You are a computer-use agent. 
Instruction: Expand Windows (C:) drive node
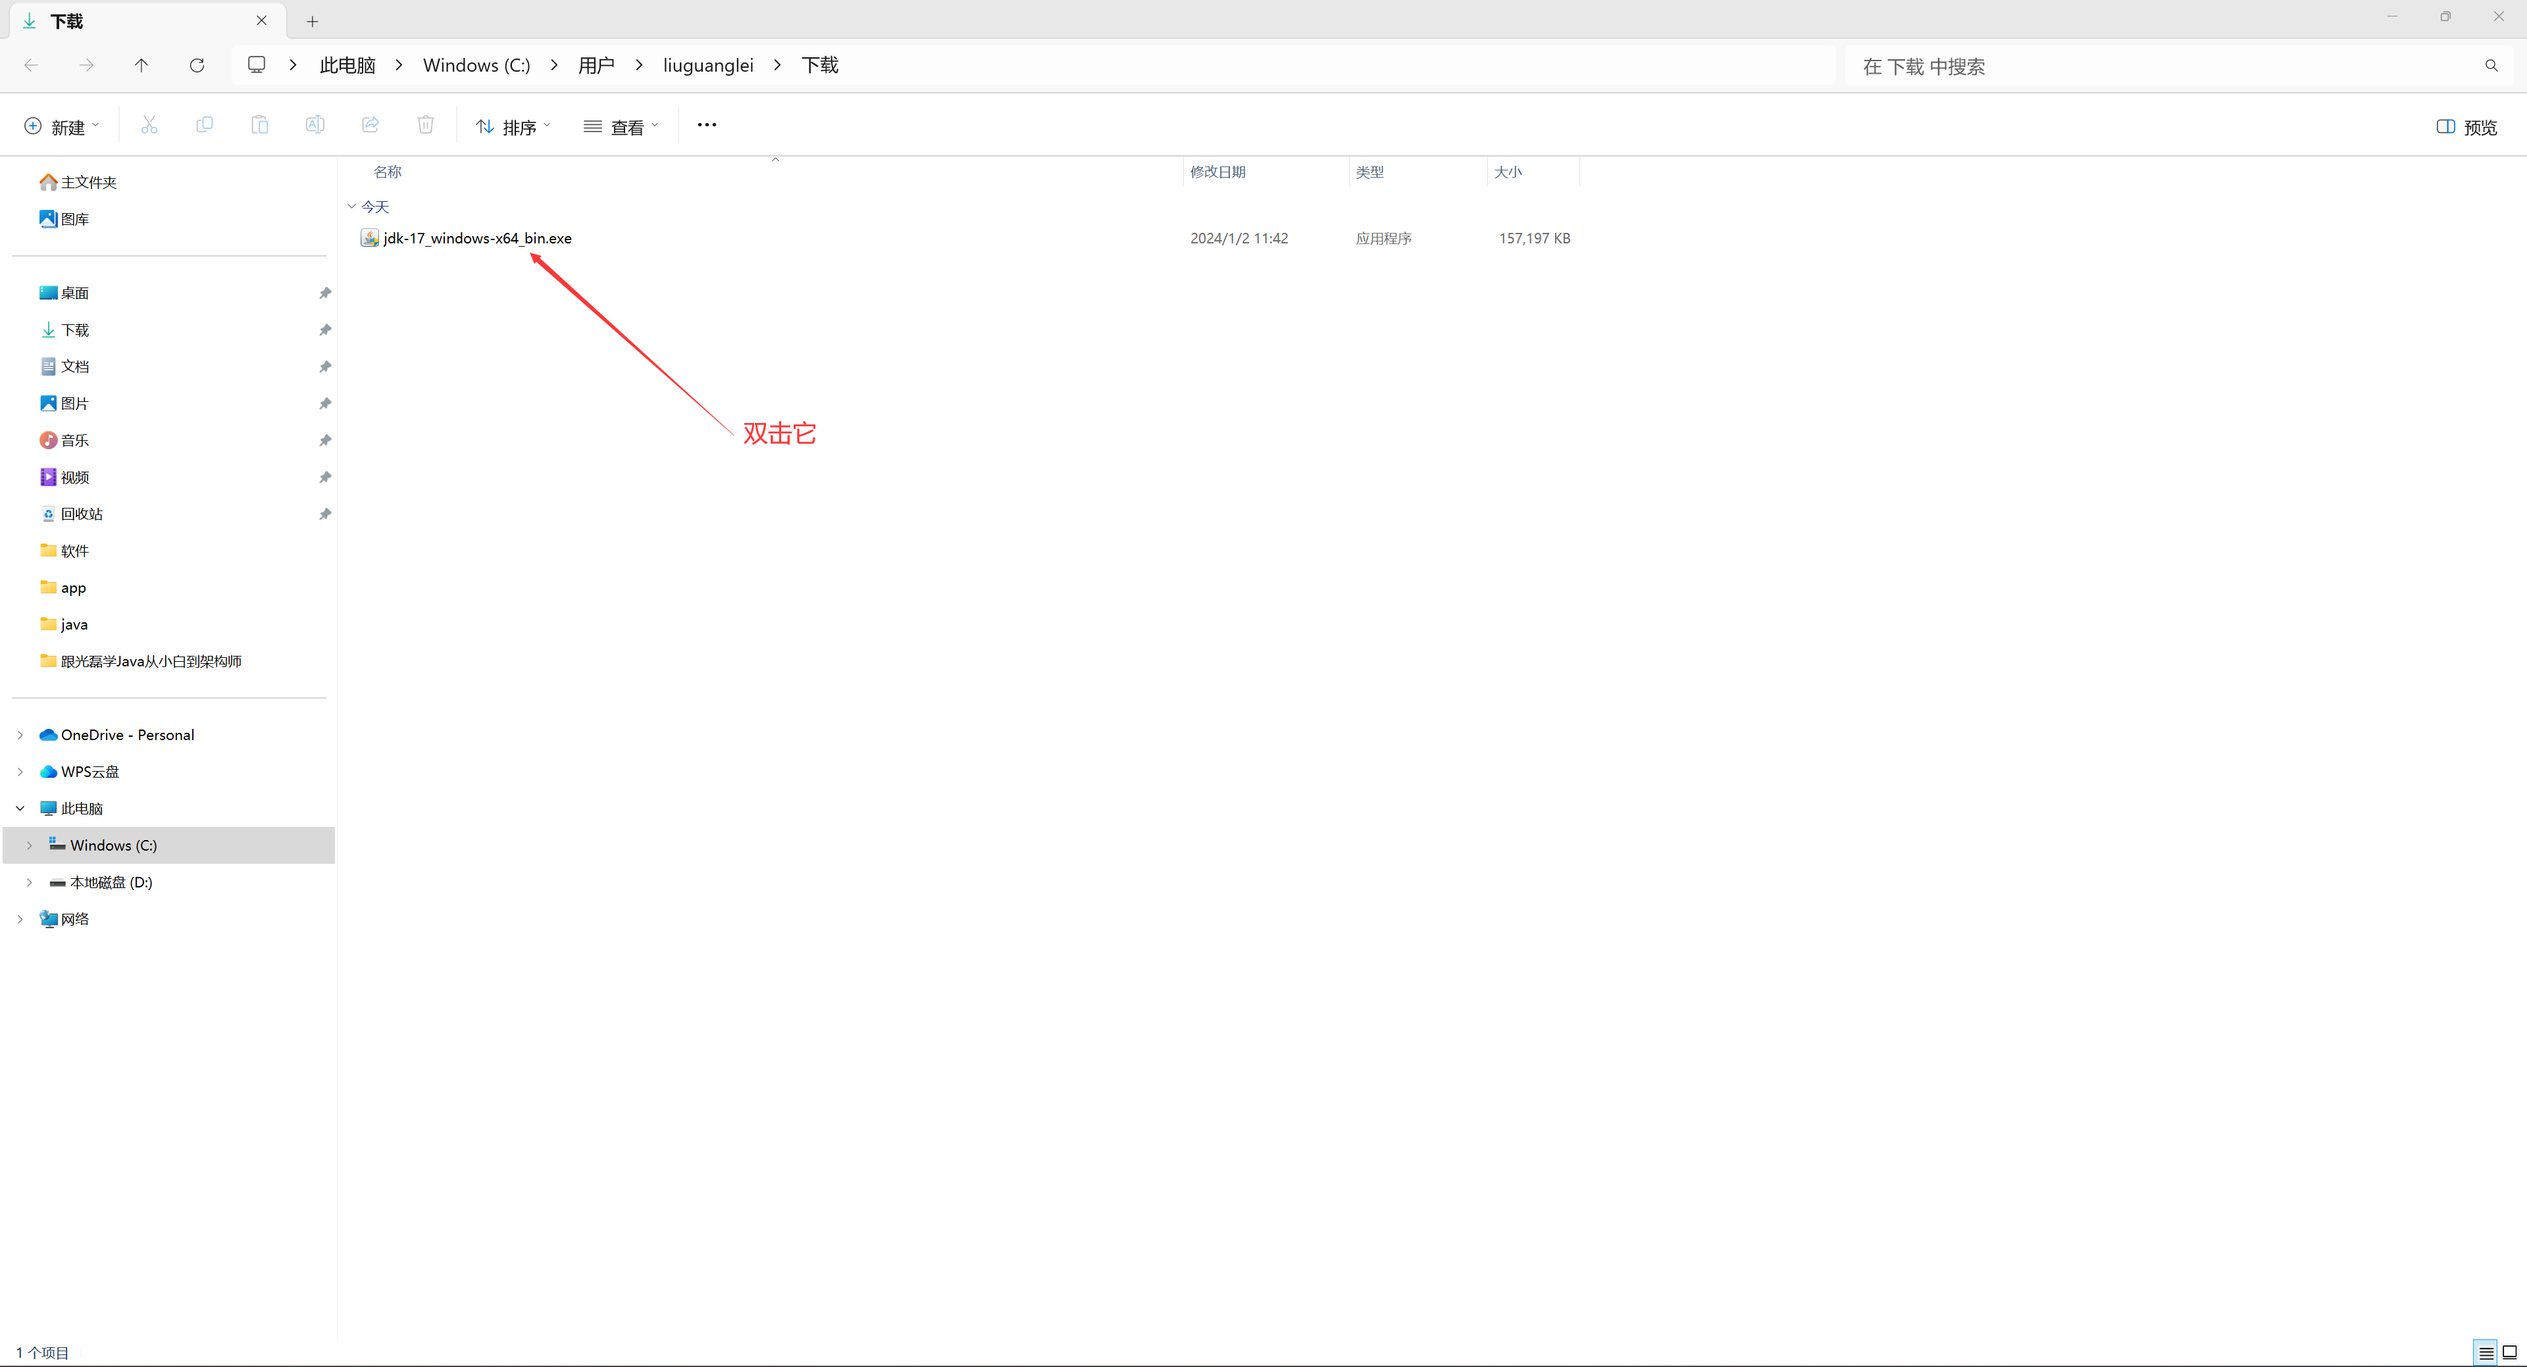coord(30,845)
